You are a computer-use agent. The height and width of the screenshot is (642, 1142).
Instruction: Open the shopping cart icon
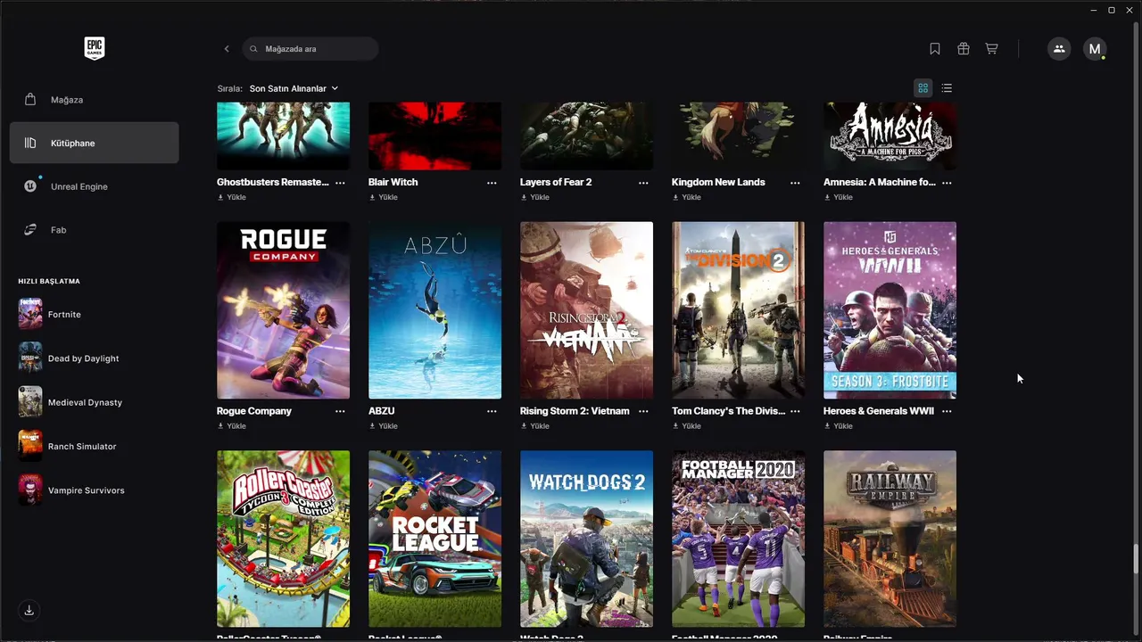[x=991, y=49]
